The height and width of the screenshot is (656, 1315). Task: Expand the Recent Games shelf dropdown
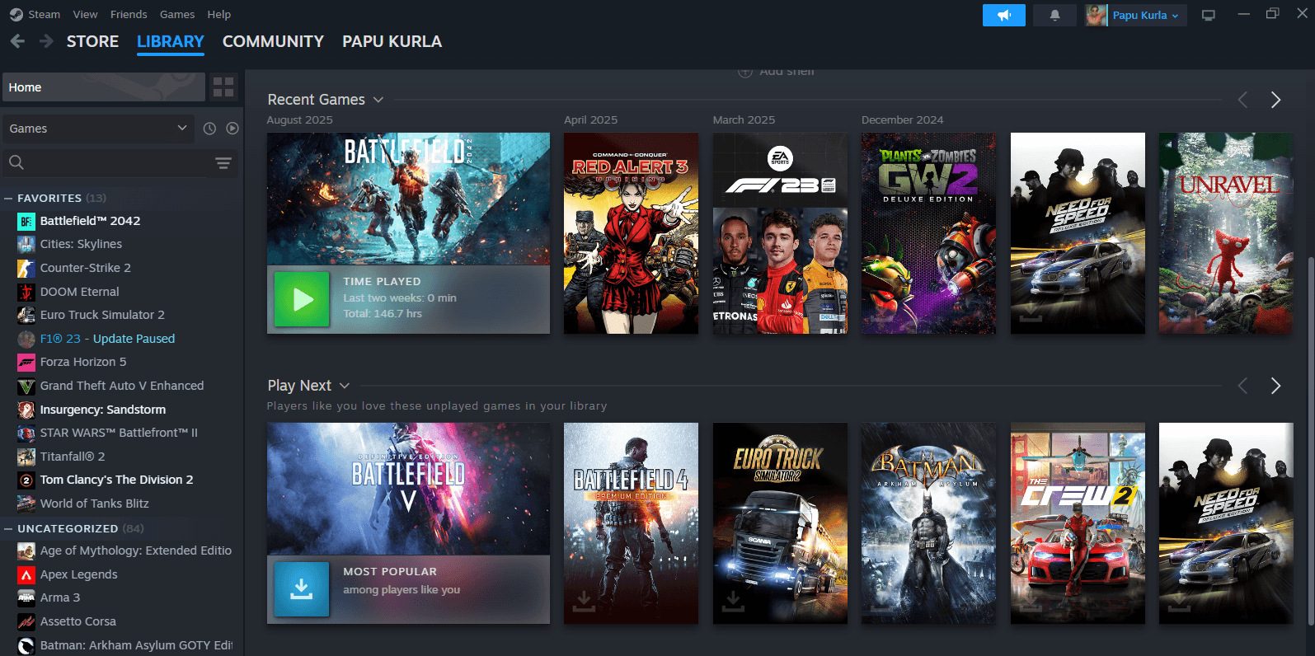pos(378,100)
